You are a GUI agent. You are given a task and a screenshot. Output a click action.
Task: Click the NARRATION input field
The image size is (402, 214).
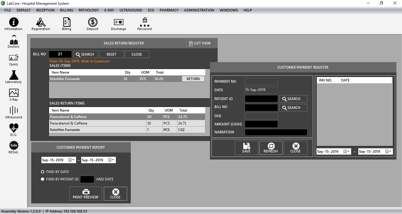tap(276, 132)
